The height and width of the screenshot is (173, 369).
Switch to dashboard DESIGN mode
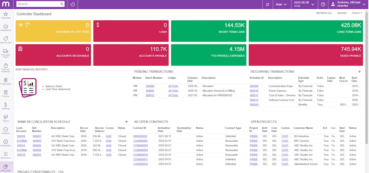[342, 13]
